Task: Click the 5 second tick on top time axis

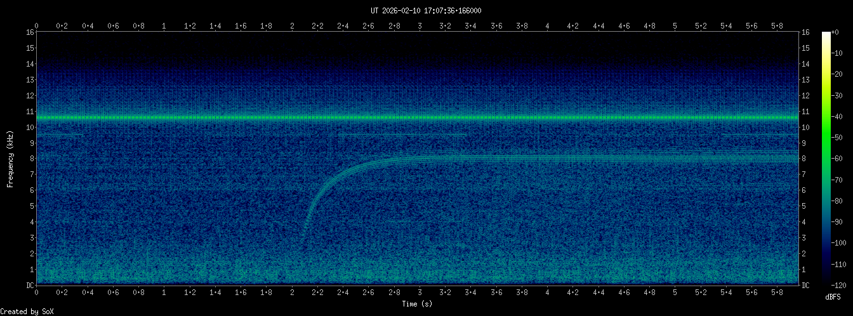Action: pos(675,26)
